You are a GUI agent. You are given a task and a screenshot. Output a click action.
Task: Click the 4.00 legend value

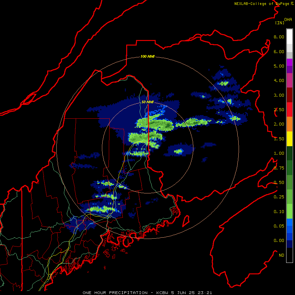[x=279, y=81]
